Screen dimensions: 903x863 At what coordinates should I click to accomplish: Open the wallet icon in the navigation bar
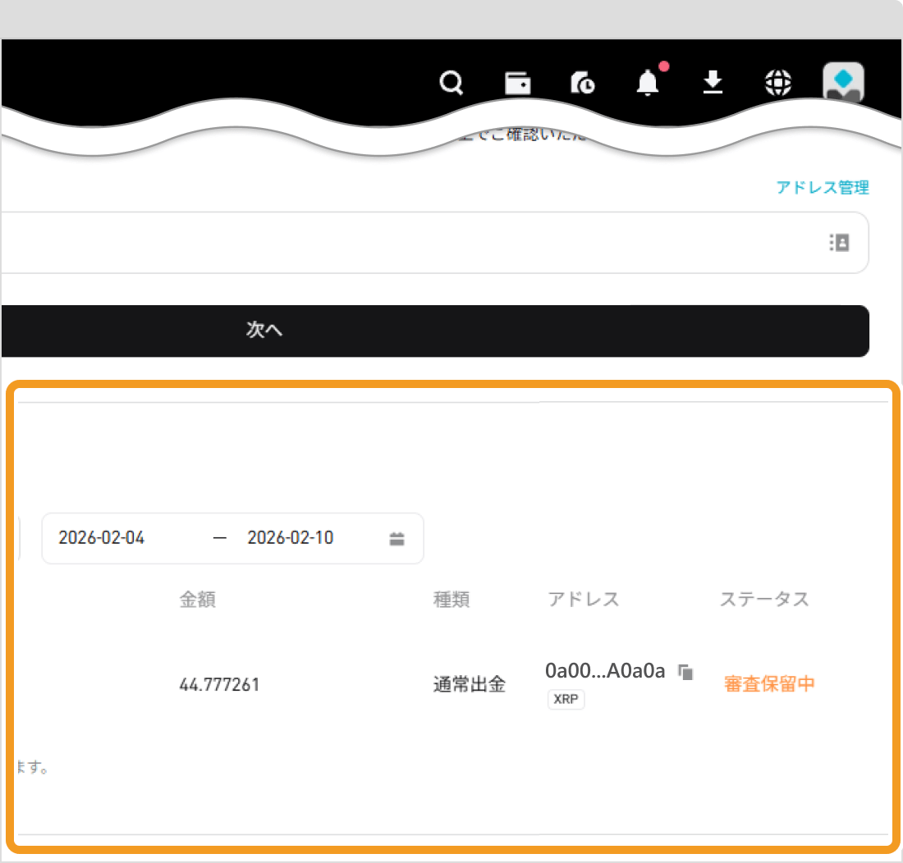(x=517, y=83)
